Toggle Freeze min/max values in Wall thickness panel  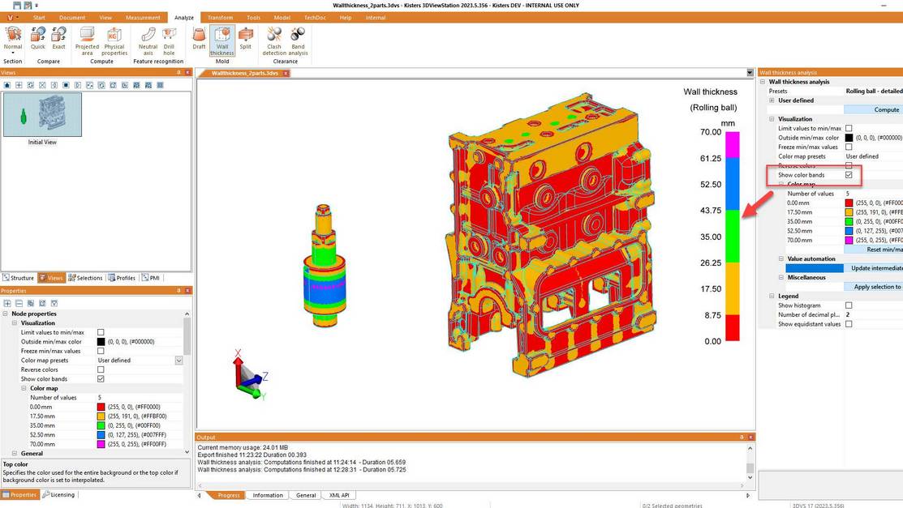point(849,147)
